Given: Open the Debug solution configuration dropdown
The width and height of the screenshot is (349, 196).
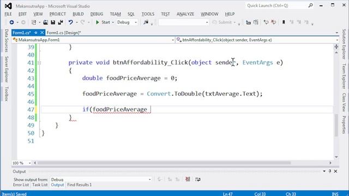Looking at the screenshot, I should 127,22.
